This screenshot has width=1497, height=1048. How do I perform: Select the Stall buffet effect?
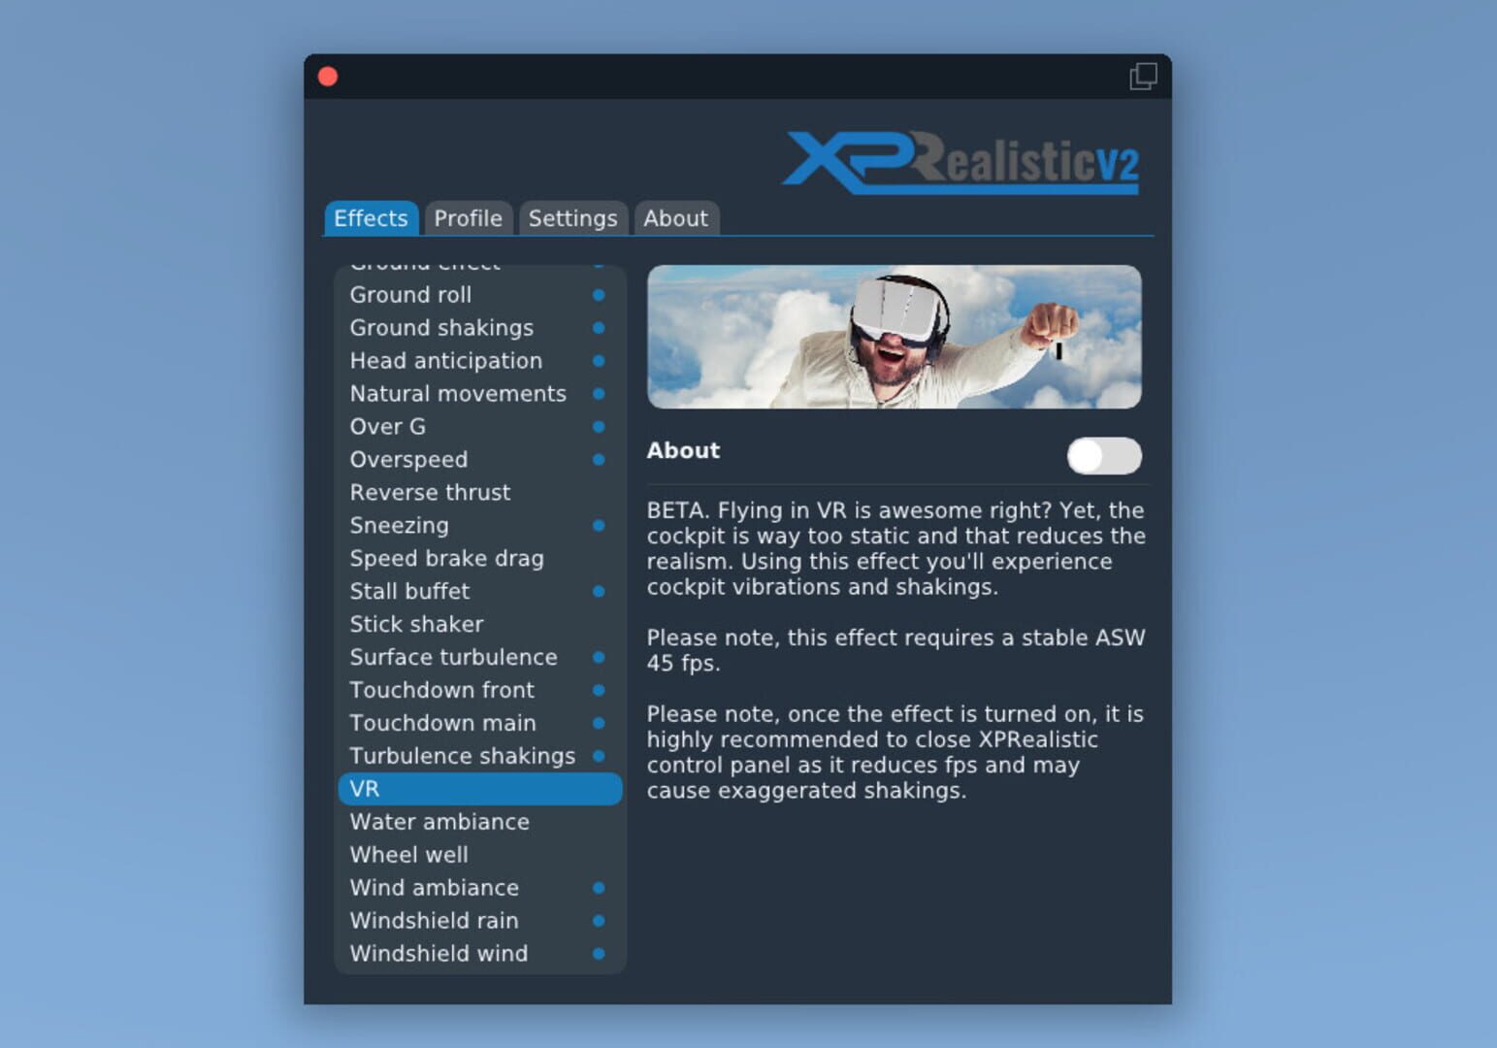coord(408,591)
